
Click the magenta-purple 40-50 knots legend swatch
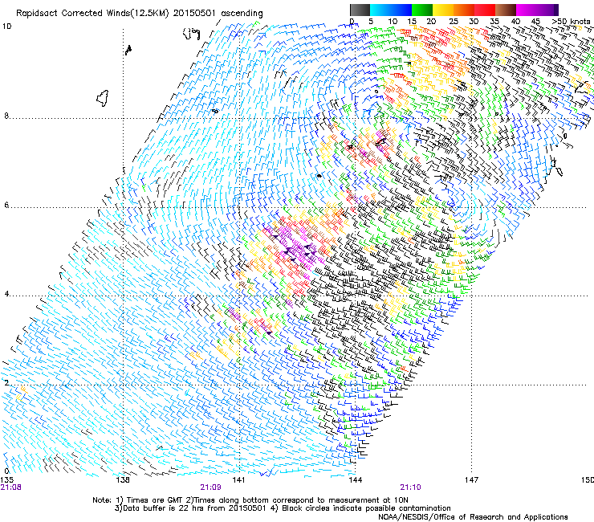coord(537,10)
